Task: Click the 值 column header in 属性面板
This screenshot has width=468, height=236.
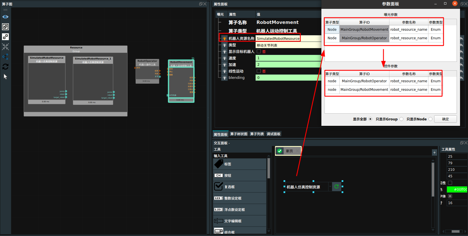Action: 288,14
